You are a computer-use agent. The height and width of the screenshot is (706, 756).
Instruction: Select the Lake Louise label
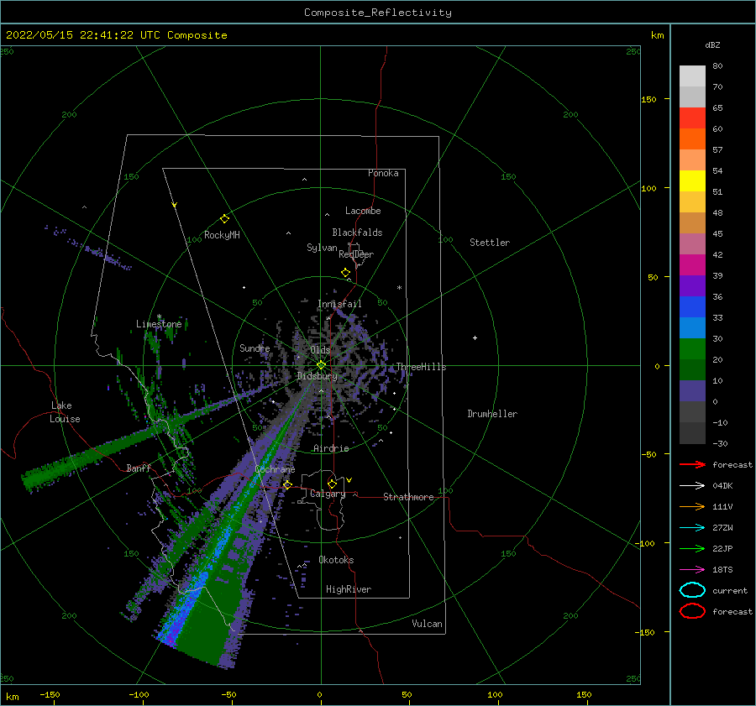(65, 412)
